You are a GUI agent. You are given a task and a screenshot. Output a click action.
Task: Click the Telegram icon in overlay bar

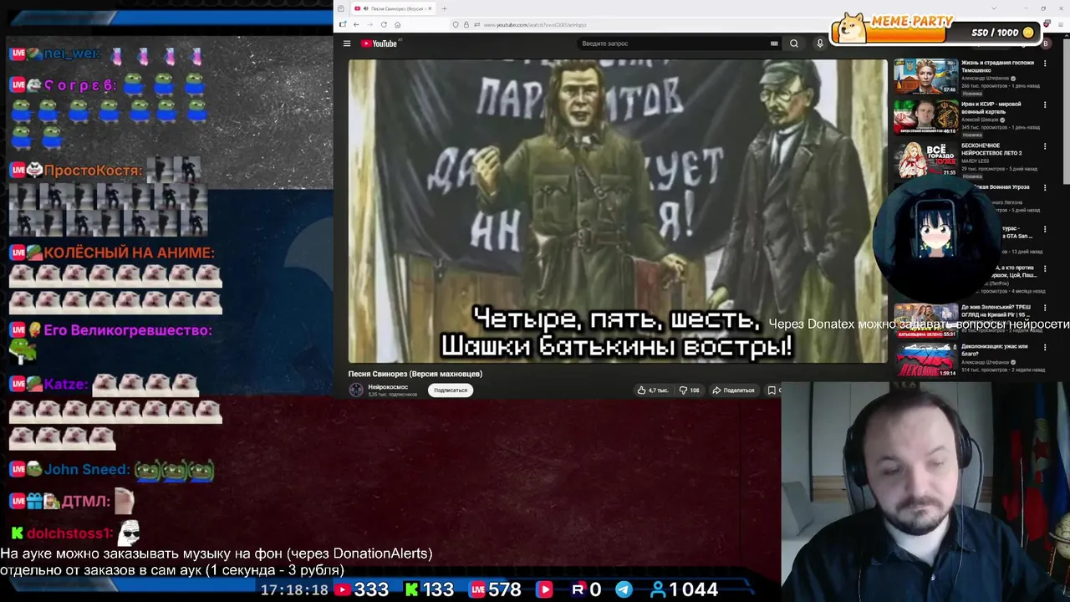[624, 589]
